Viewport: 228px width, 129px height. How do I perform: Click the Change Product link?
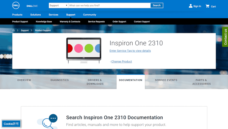pyautogui.click(x=122, y=62)
